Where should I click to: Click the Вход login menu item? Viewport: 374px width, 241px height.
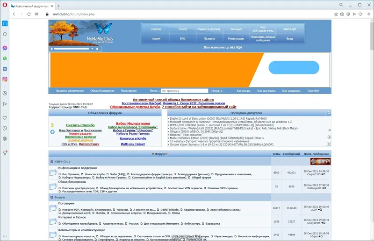click(x=289, y=39)
